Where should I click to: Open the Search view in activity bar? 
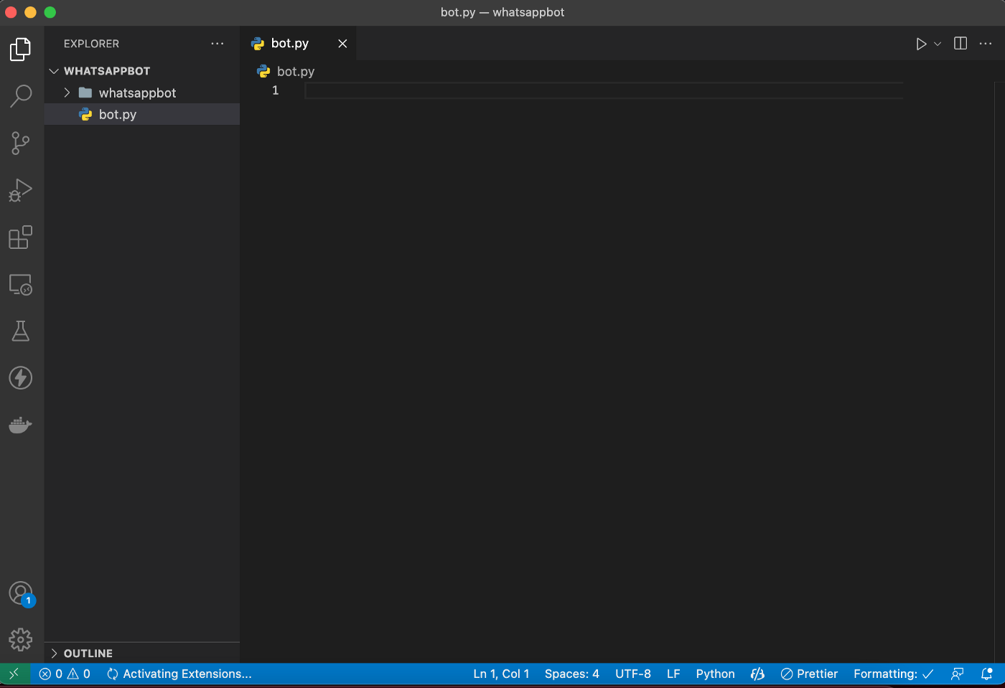(x=21, y=95)
